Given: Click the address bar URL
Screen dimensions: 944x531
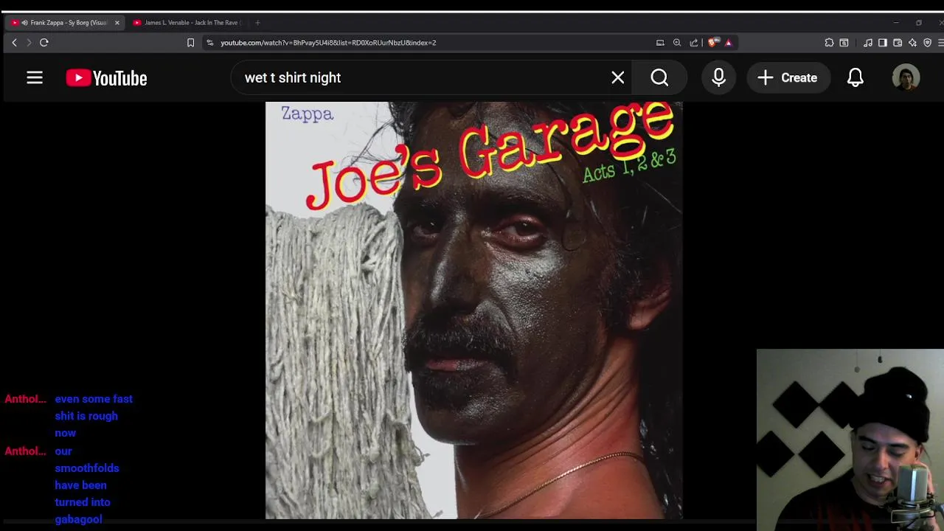Looking at the screenshot, I should pos(328,43).
